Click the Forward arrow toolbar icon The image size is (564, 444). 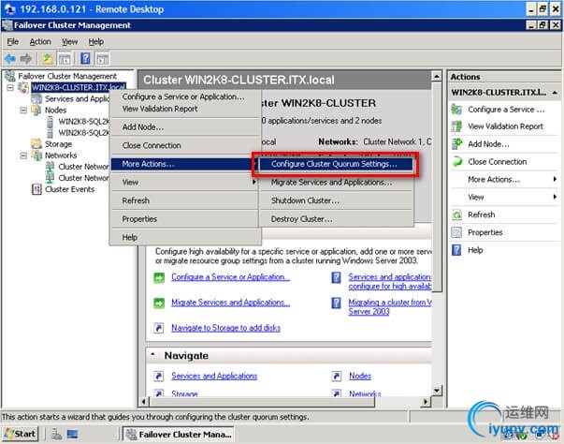pyautogui.click(x=26, y=58)
